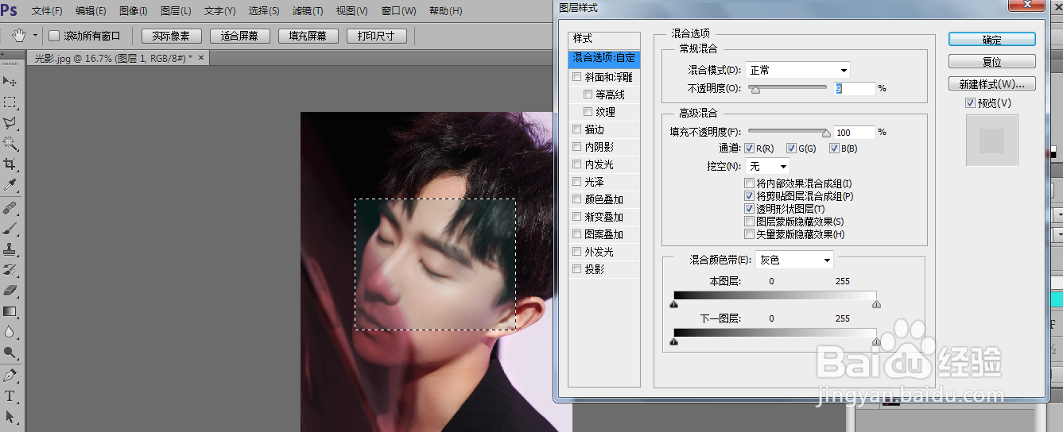
Task: Select the Gradient tool
Action: 10,311
